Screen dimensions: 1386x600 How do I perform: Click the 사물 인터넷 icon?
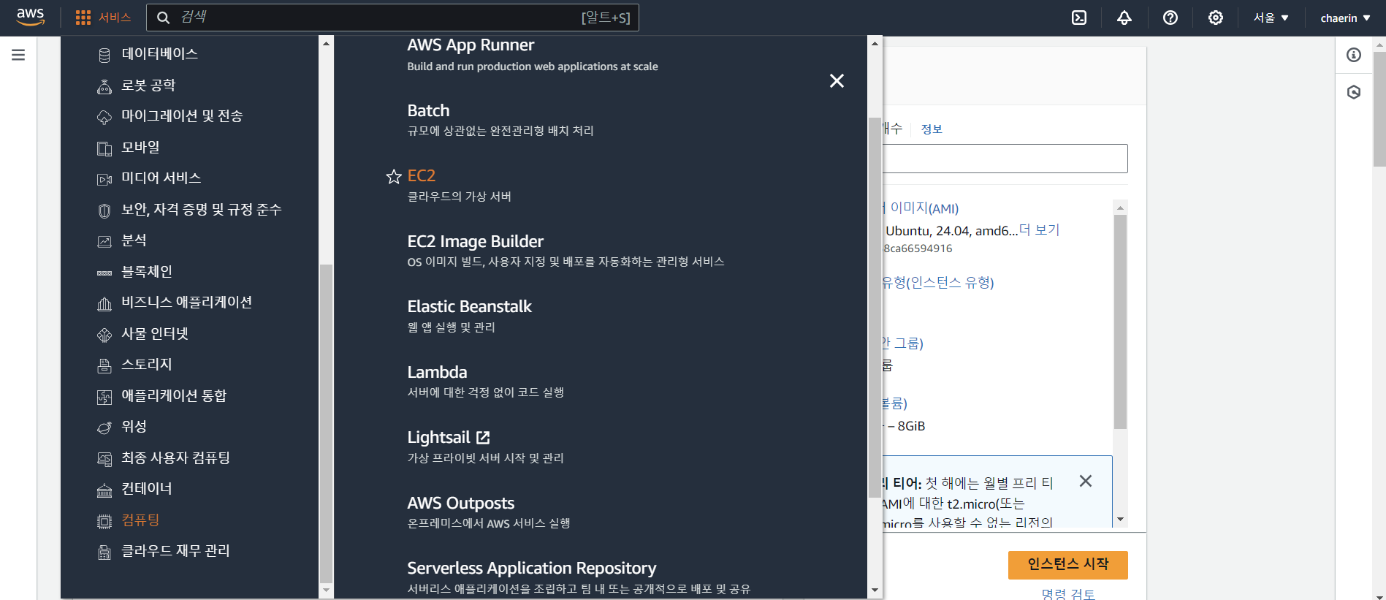click(x=104, y=335)
